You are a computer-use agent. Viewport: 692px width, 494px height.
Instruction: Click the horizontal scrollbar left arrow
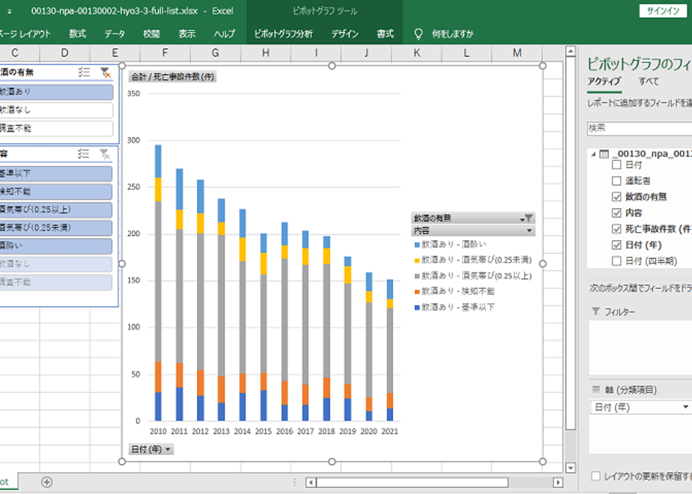[311, 482]
